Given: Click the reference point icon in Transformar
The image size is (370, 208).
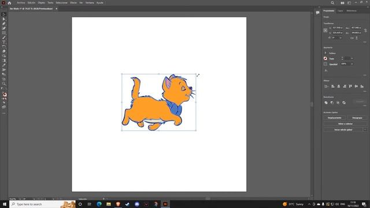Looking at the screenshot, I should pyautogui.click(x=325, y=30).
